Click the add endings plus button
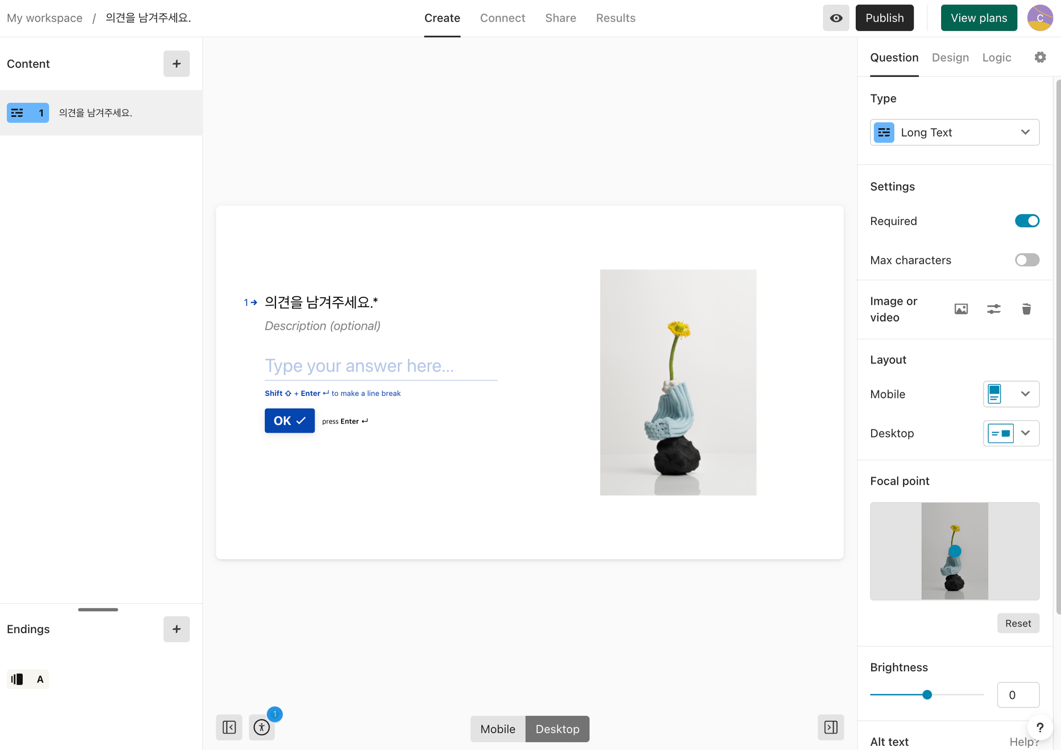1061x750 pixels. [177, 629]
